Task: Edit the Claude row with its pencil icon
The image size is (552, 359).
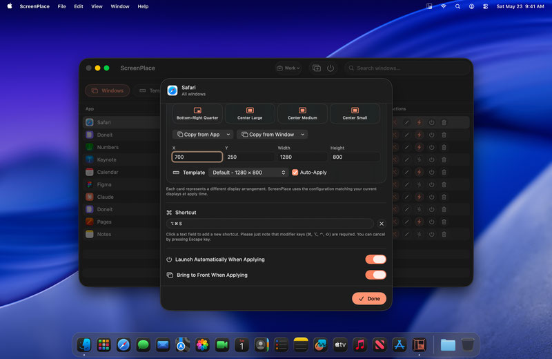Action: pyautogui.click(x=406, y=197)
